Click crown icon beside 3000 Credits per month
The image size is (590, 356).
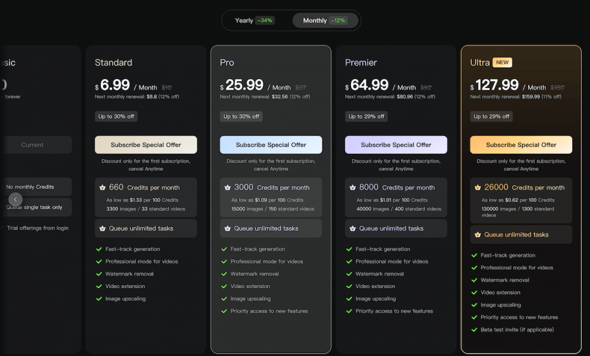tap(227, 187)
